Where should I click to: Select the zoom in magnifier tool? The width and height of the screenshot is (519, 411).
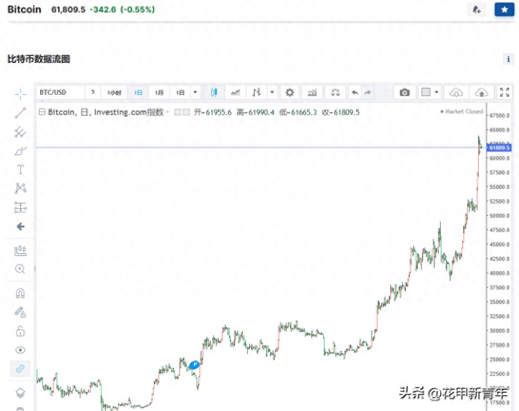tap(20, 268)
